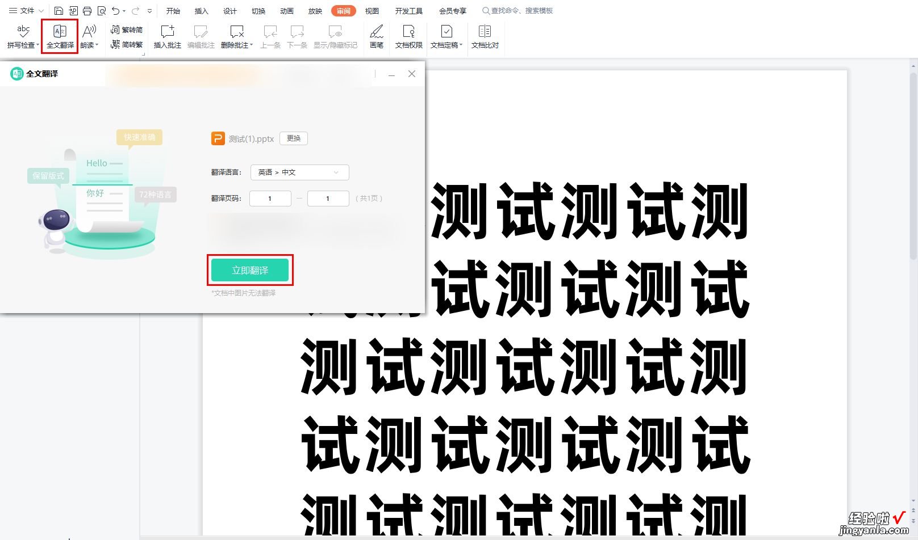Screen dimensions: 918x540
Task: Click the Print Preview icon
Action: pos(101,11)
